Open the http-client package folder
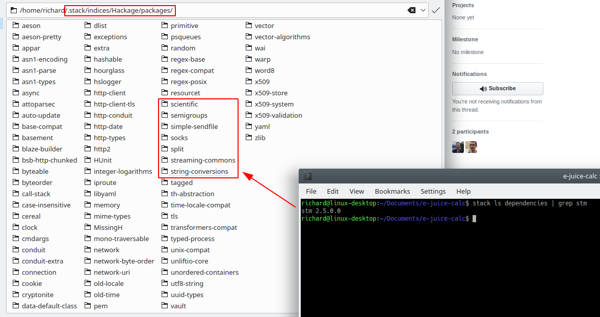 click(x=111, y=92)
